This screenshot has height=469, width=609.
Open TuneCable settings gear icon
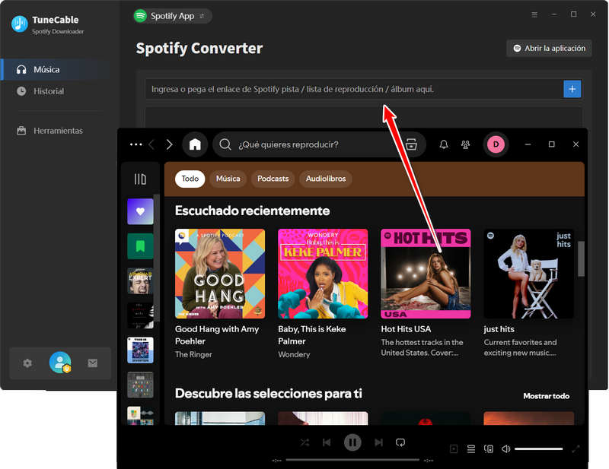tap(27, 363)
